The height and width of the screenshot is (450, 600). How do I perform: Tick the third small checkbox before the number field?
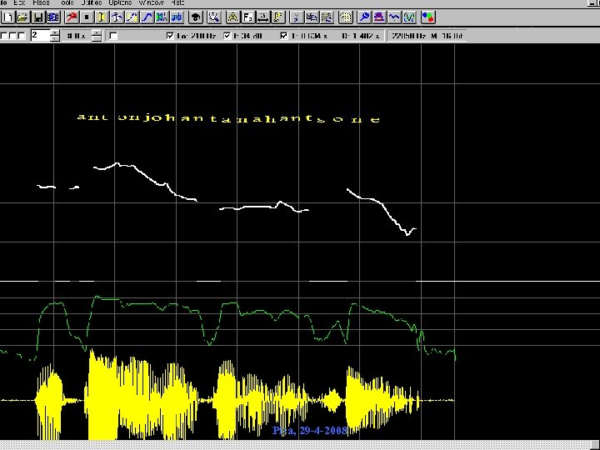point(22,36)
